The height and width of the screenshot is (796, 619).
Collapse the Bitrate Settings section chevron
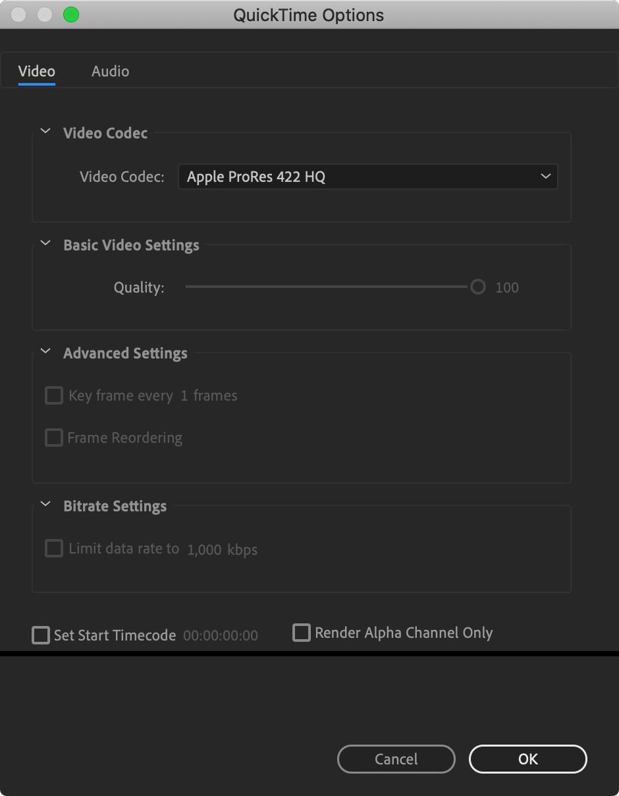(45, 504)
